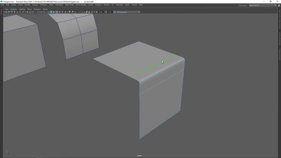
Task: Open the Display menu
Action: click(35, 5)
